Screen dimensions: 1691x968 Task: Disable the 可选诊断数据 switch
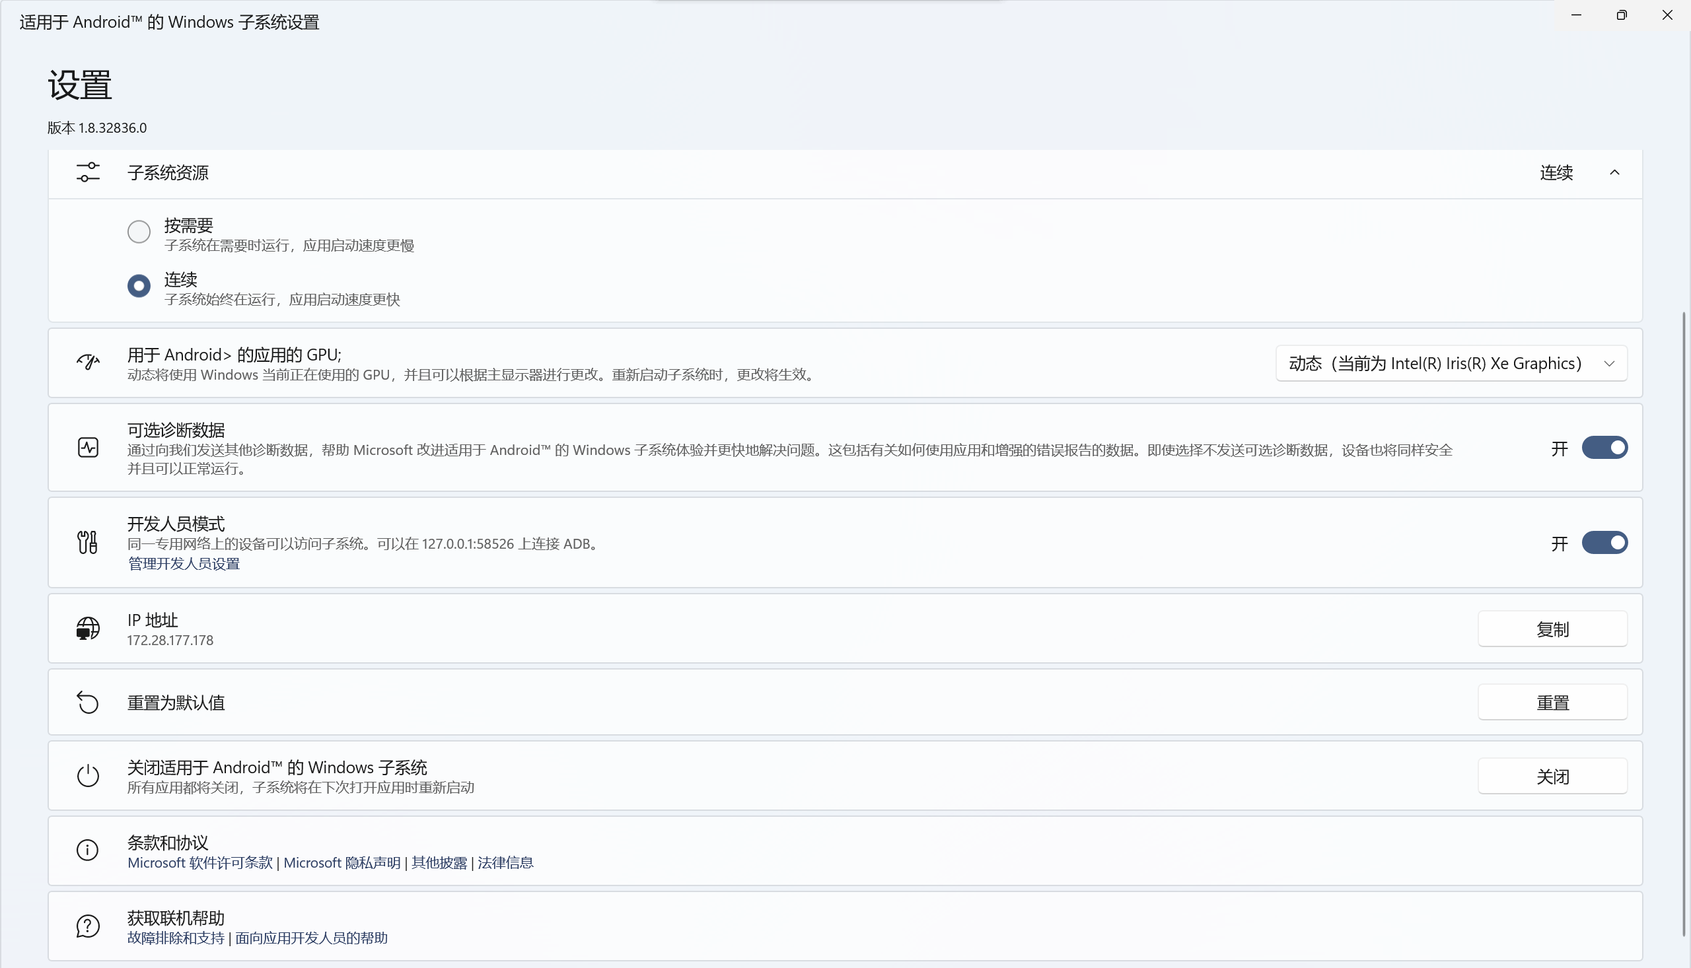click(1604, 447)
